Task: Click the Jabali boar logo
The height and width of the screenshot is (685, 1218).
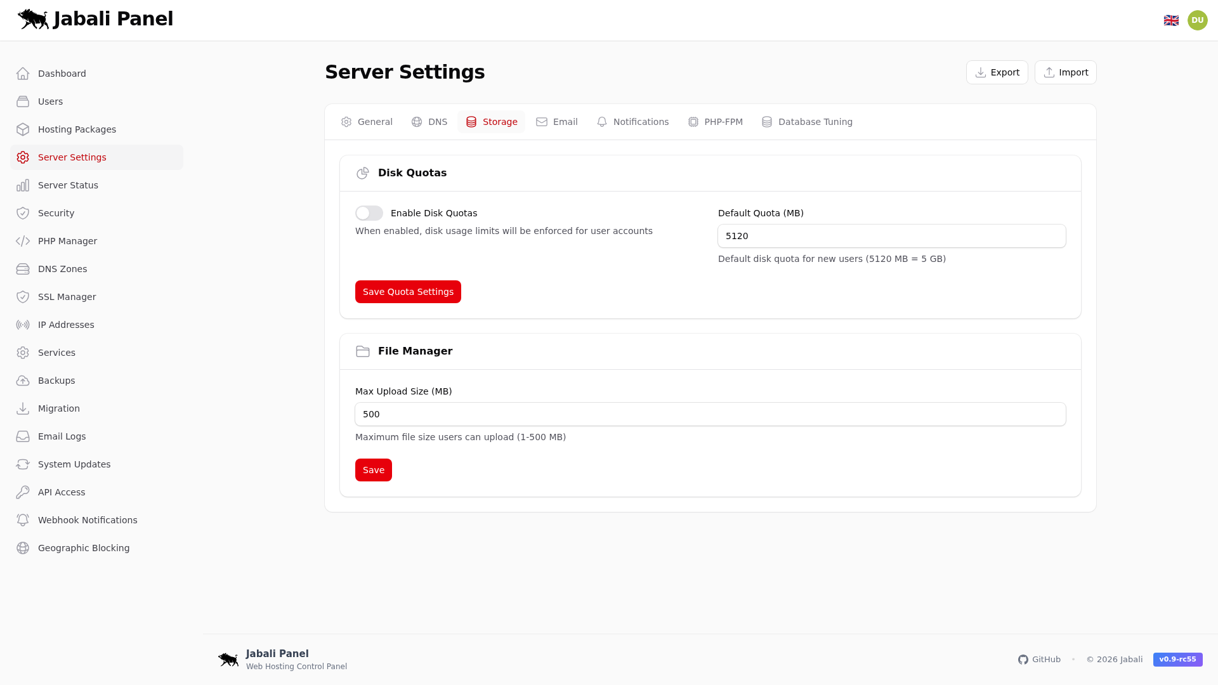Action: coord(34,19)
